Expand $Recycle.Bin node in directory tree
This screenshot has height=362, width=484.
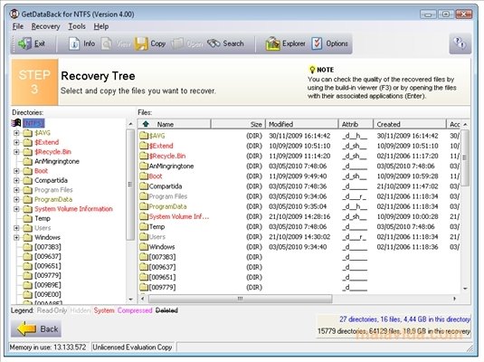16,152
